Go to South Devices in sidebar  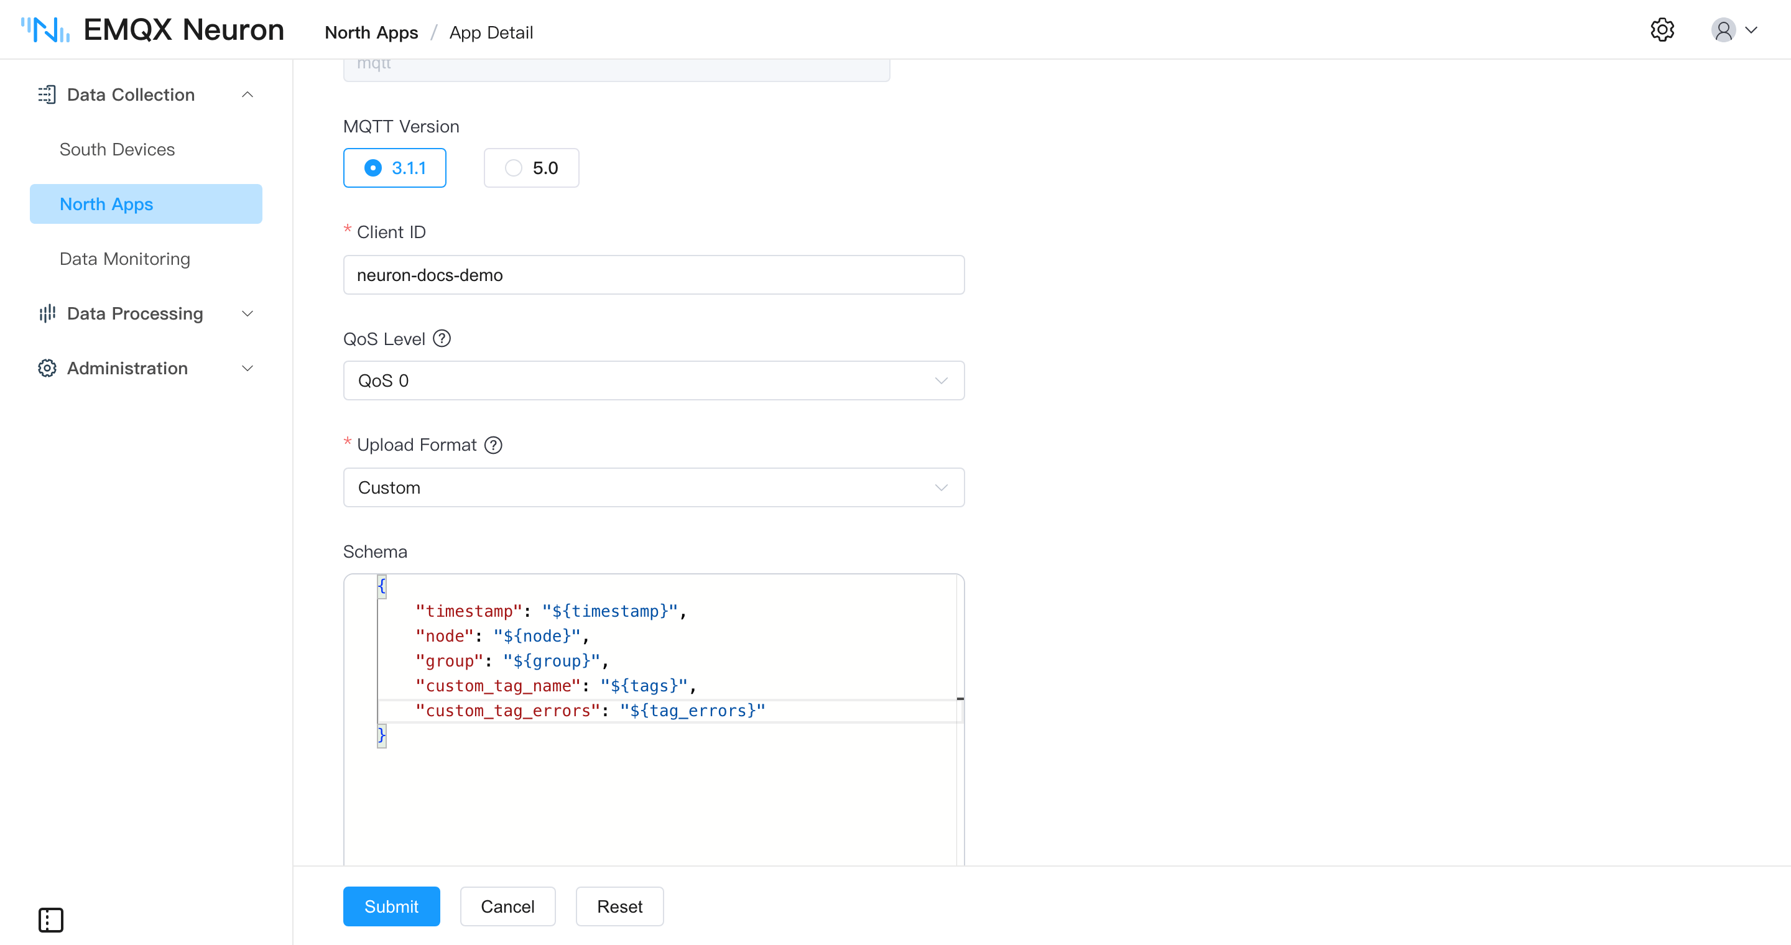pos(117,149)
